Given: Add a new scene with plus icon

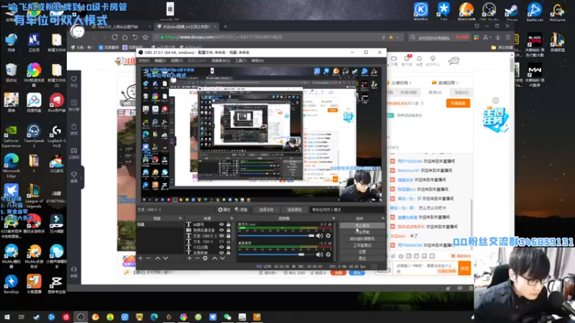Looking at the screenshot, I should (140, 258).
